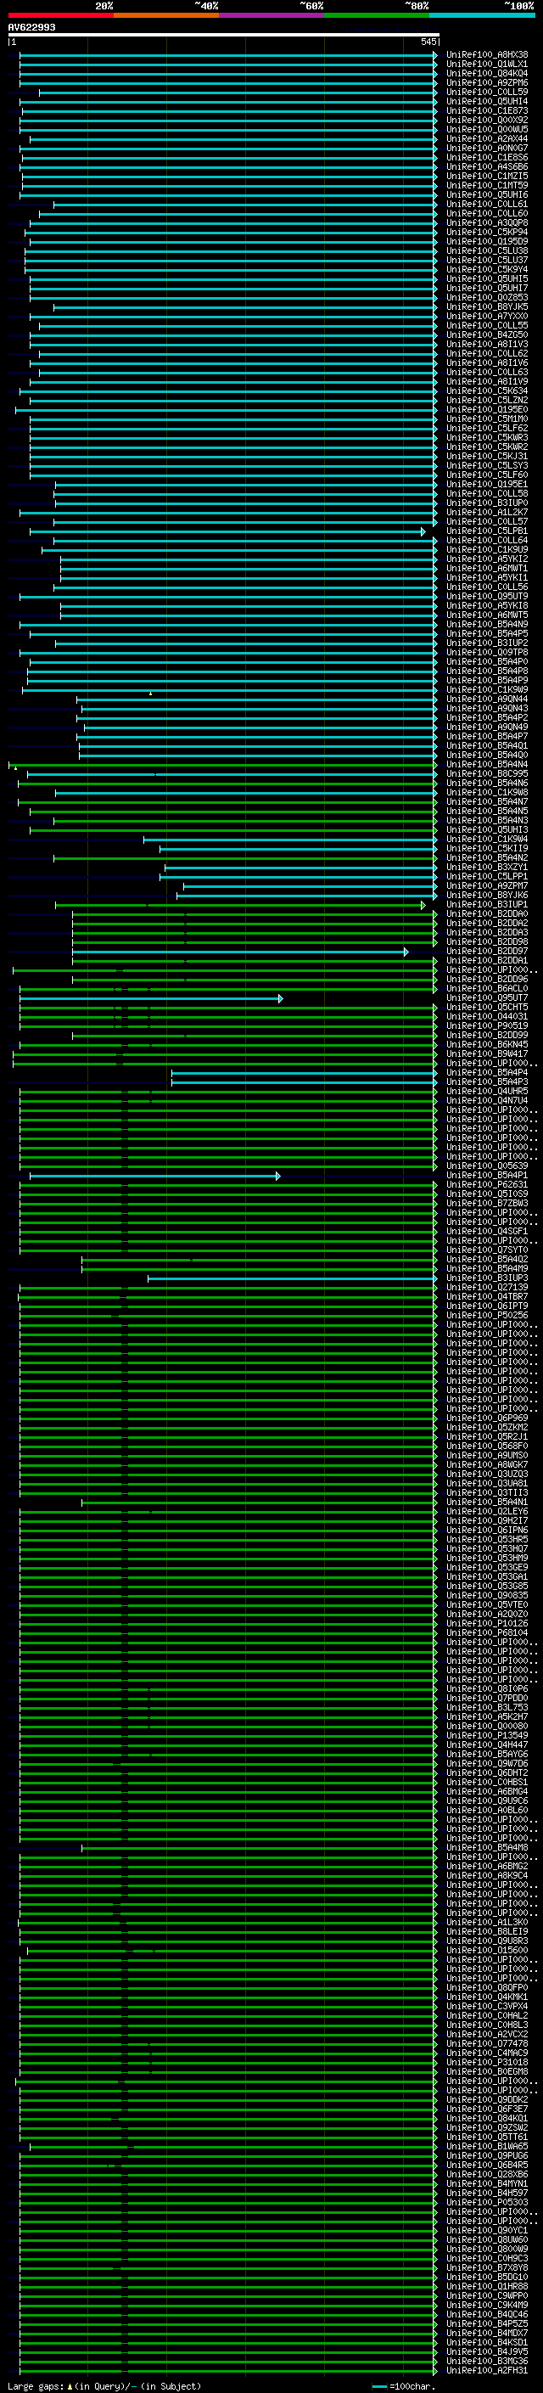Select the UniRef100_Q4SGF1 label
Screen dimensions: 543x2393
coord(486,1232)
